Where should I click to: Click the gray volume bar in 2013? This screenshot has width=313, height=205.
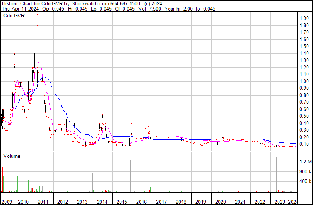point(92,182)
